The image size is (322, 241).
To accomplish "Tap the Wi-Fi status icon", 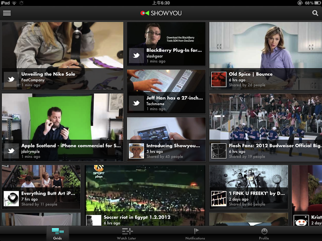I will pyautogui.click(x=14, y=3).
